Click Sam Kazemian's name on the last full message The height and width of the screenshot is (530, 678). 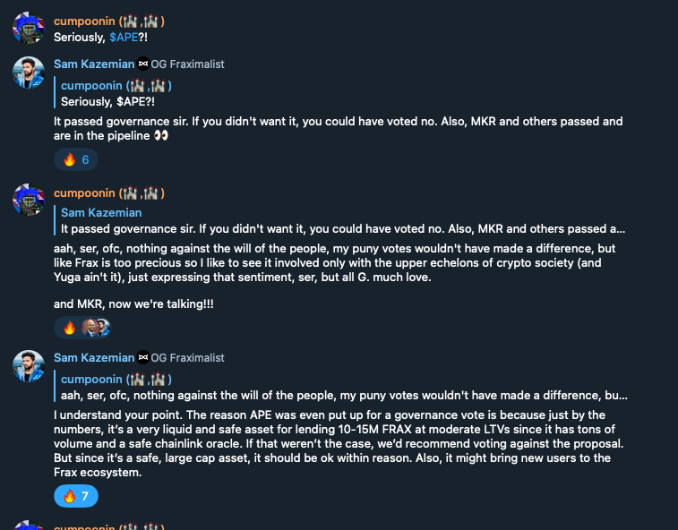point(93,357)
